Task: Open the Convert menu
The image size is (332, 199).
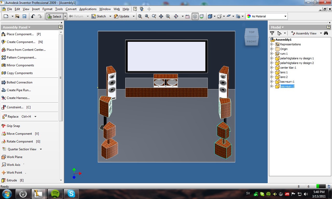Action: point(71,9)
